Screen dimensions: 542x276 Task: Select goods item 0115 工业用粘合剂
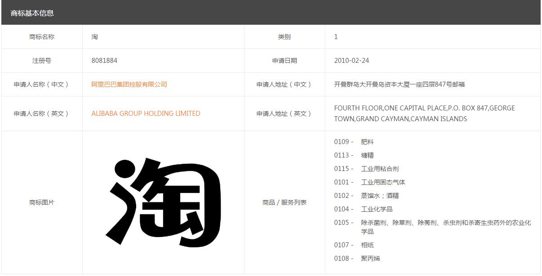pos(366,169)
